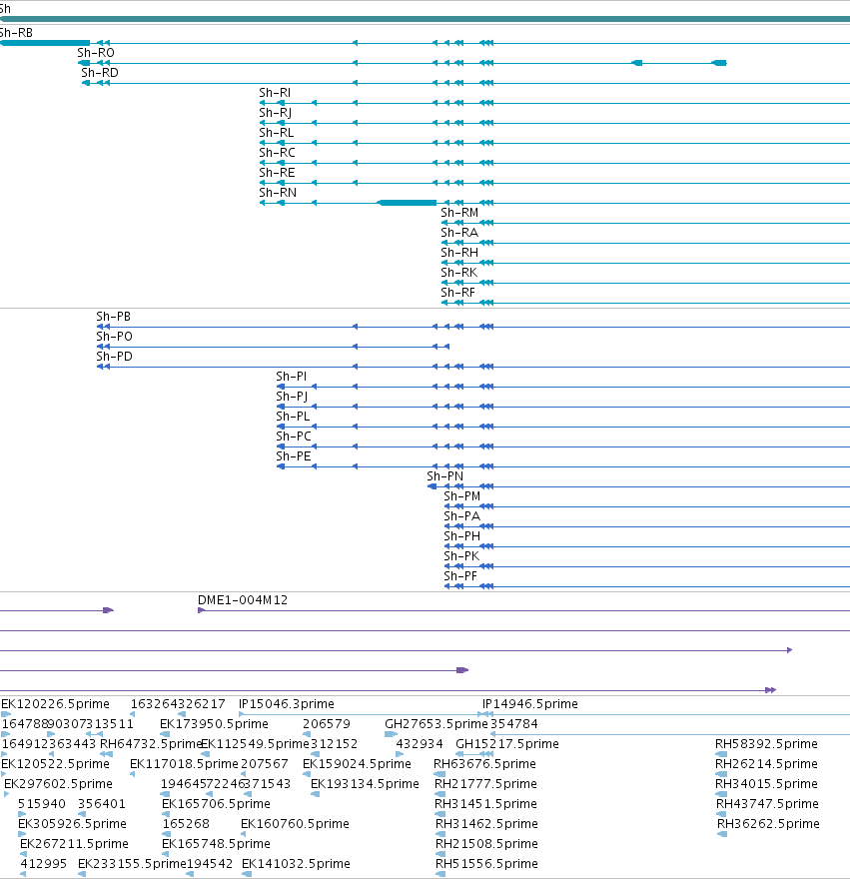Viewport: 850px width, 879px height.
Task: Select the Sh-PM protein label
Action: pos(462,496)
